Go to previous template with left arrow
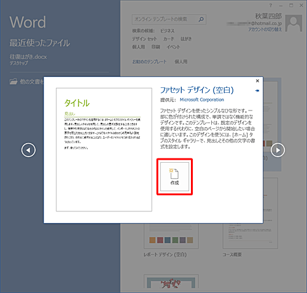Viewport: 307px width, 293px height. [x=28, y=150]
